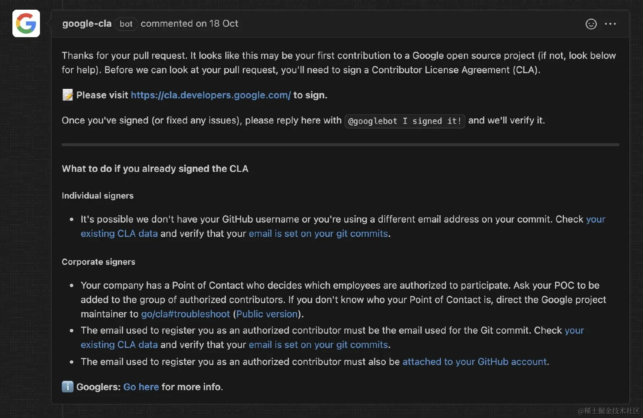Open the 'commented on 18 Oct' timestamp link

coord(189,24)
